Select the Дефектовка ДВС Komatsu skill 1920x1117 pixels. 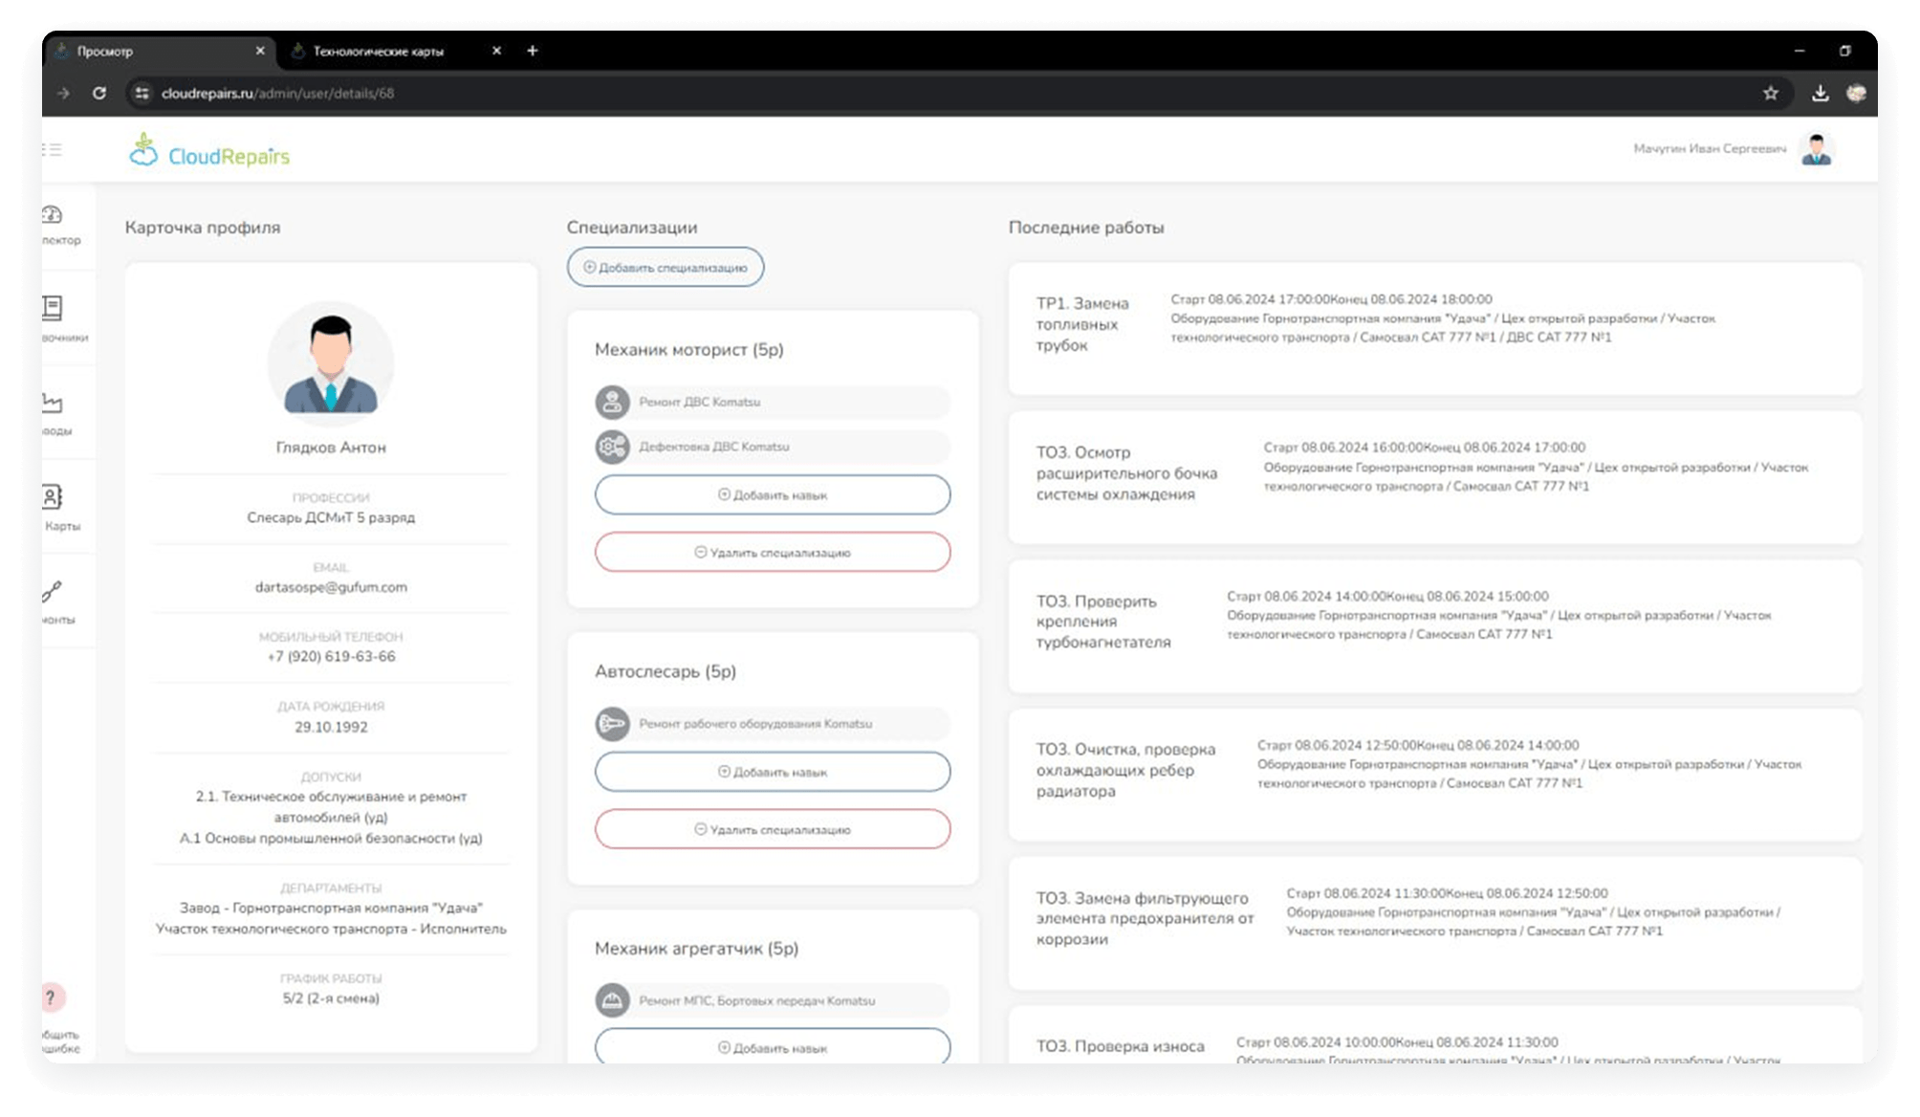pos(773,447)
